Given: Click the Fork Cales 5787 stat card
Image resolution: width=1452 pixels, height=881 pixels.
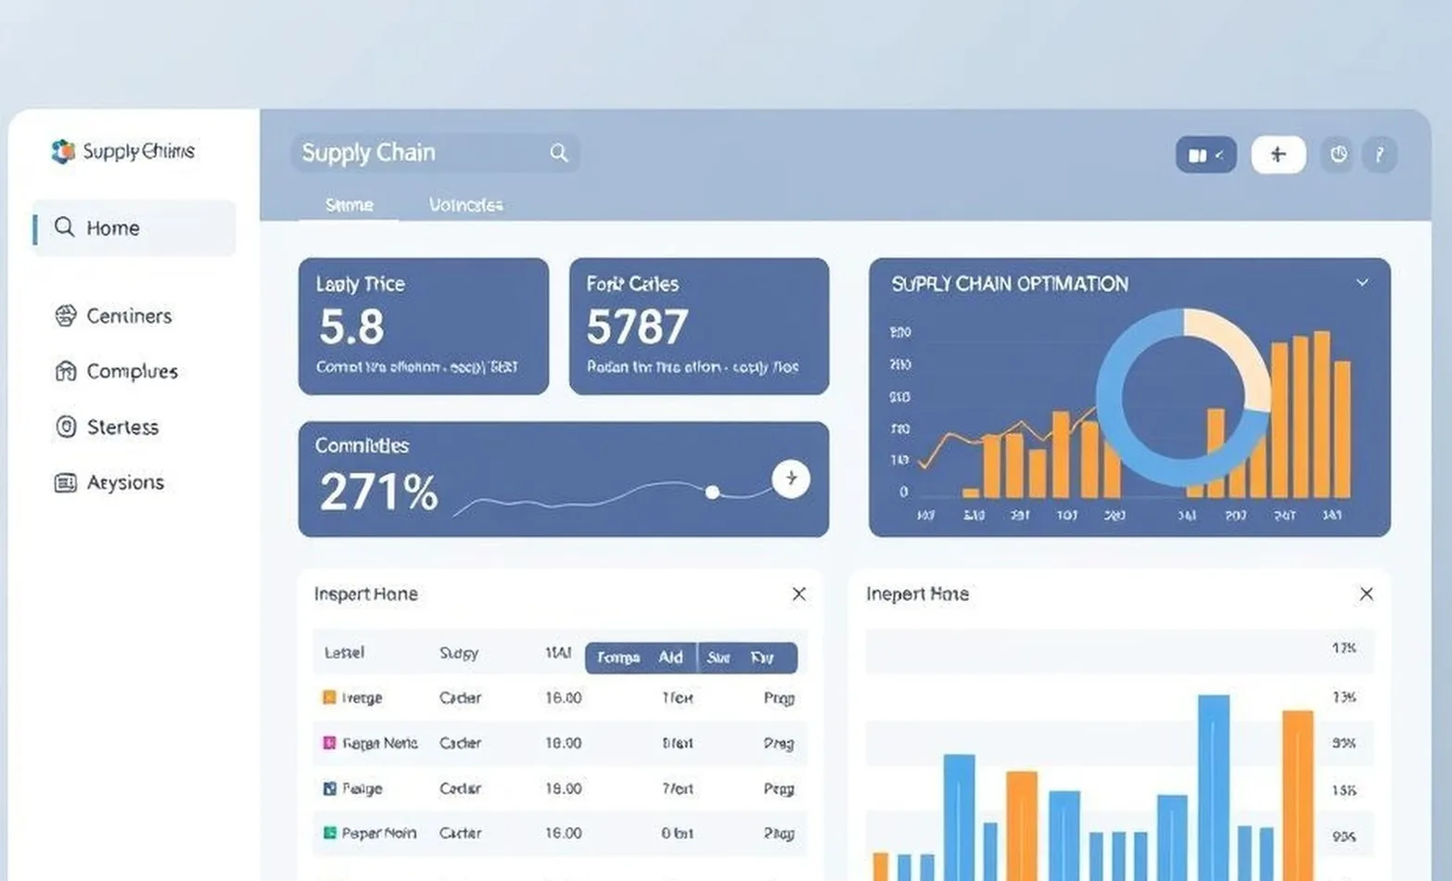Looking at the screenshot, I should (698, 326).
